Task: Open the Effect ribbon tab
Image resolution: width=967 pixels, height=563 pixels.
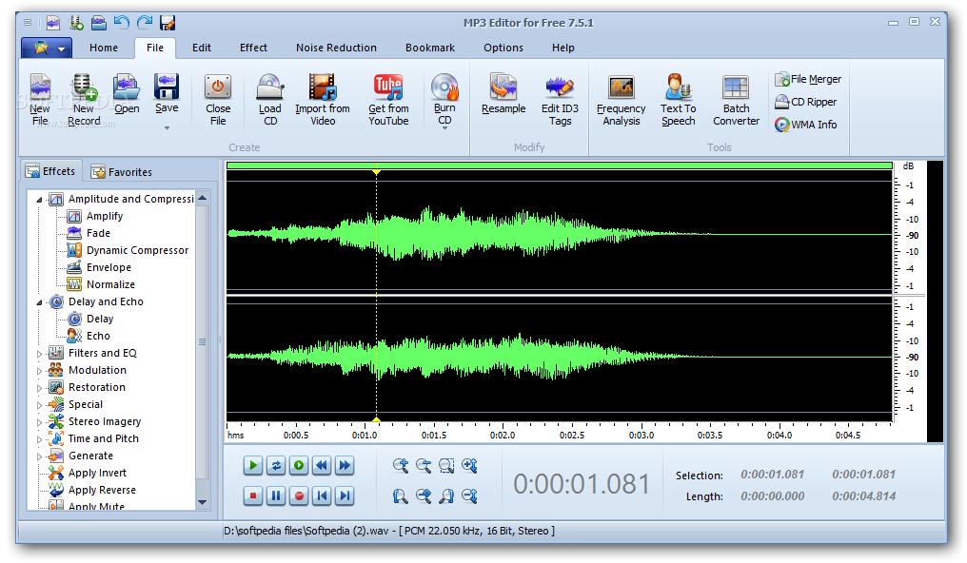Action: click(253, 49)
